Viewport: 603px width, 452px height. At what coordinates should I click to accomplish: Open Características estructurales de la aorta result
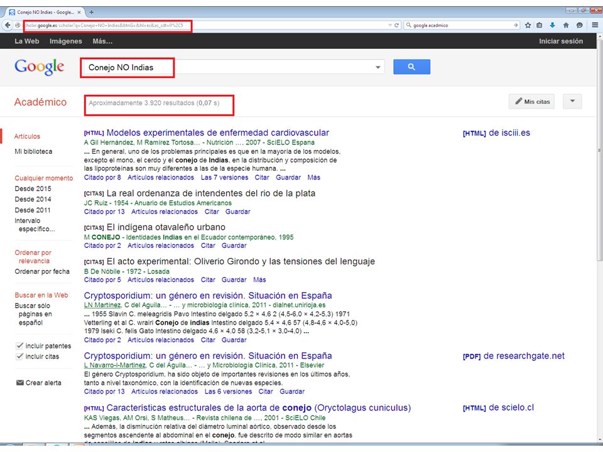click(258, 408)
